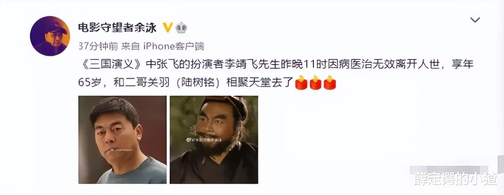Image resolution: width=504 pixels, height=195 pixels.
Task: Click the middle candle emoji
Action: point(315,83)
